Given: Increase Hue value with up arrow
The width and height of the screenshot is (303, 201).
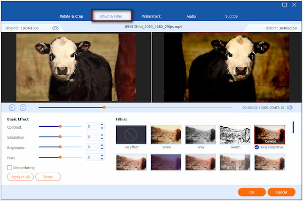Looking at the screenshot, I should [x=102, y=156].
